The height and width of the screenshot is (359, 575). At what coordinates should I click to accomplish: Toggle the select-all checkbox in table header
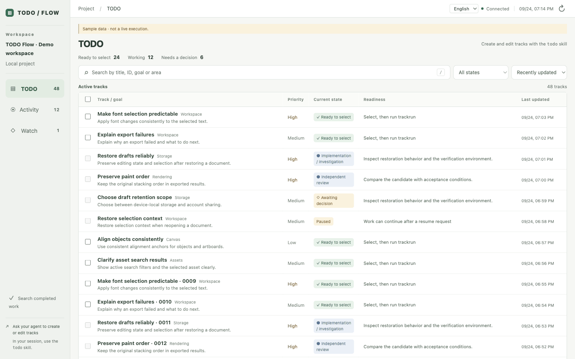click(88, 99)
